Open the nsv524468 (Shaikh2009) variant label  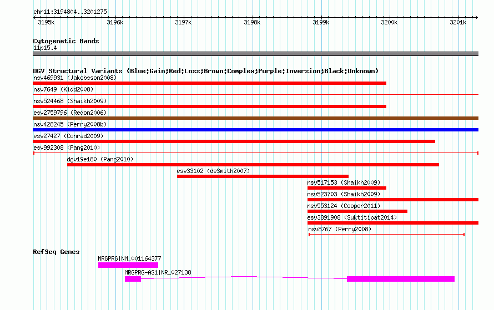coord(70,101)
